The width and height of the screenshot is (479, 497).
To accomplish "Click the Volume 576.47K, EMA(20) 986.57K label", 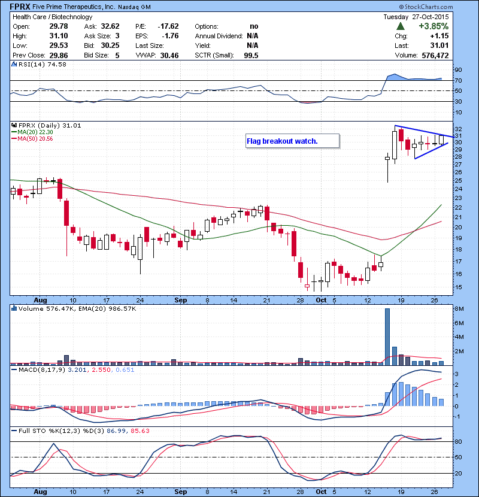I will [77, 308].
